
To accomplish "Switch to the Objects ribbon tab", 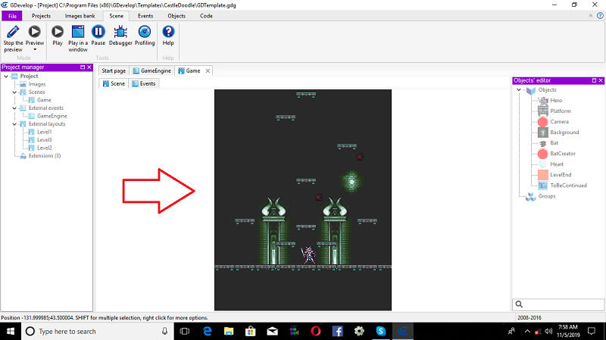I will [x=176, y=16].
